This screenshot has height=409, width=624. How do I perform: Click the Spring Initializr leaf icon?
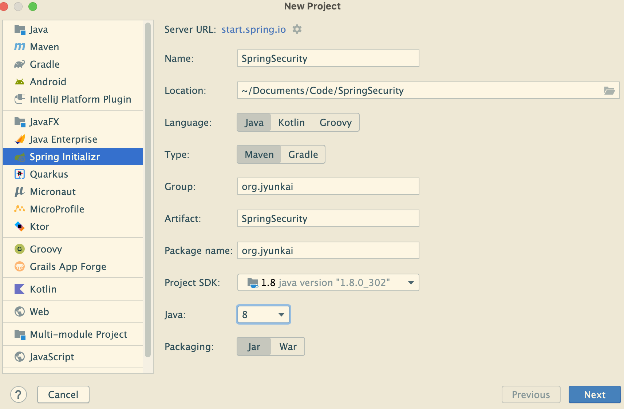click(x=20, y=157)
